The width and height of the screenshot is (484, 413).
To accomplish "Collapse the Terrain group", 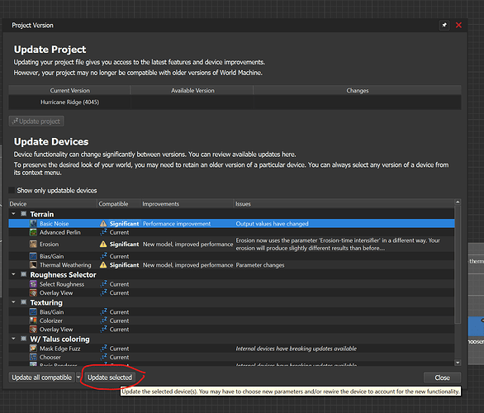I will click(x=13, y=214).
